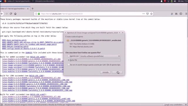Open the Firefox home page icon

[15, 14]
